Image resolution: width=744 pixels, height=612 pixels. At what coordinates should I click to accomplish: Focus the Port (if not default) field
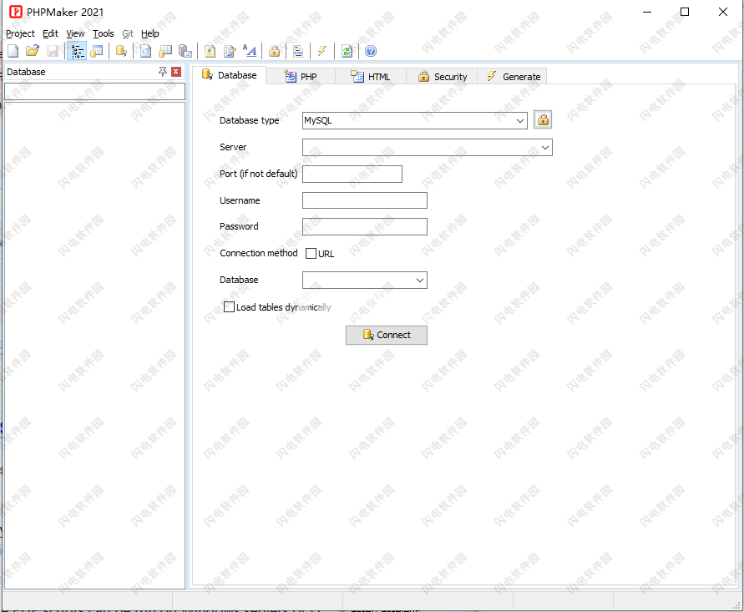(x=352, y=174)
